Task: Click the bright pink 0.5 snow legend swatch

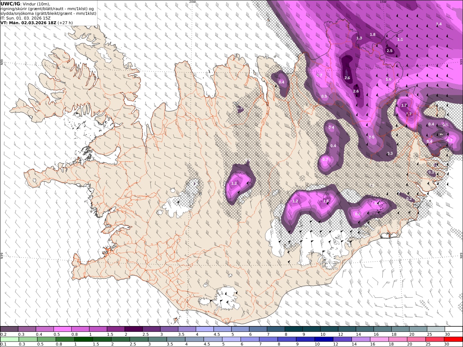Action: (62, 329)
